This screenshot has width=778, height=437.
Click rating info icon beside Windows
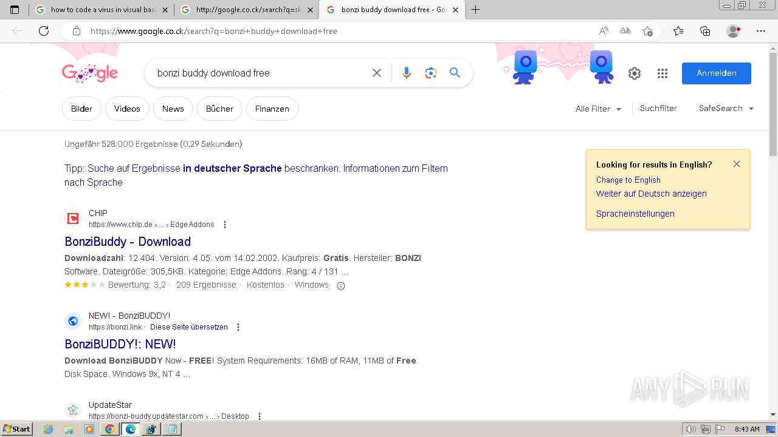(x=341, y=286)
